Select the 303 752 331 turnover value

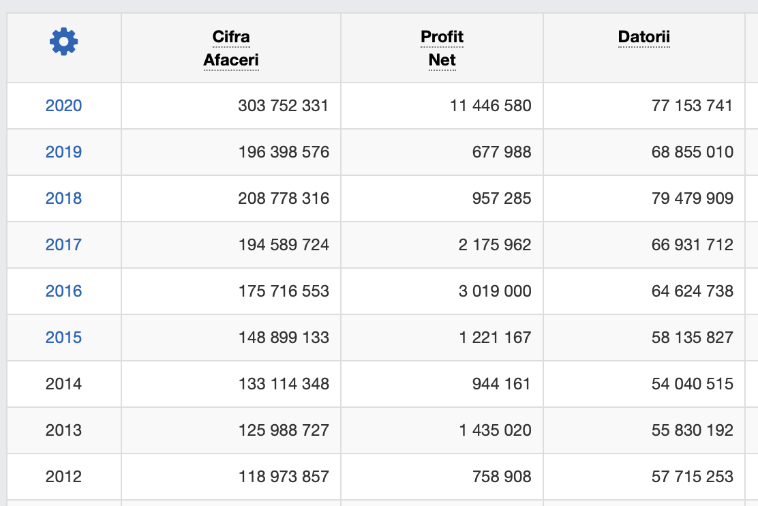283,106
